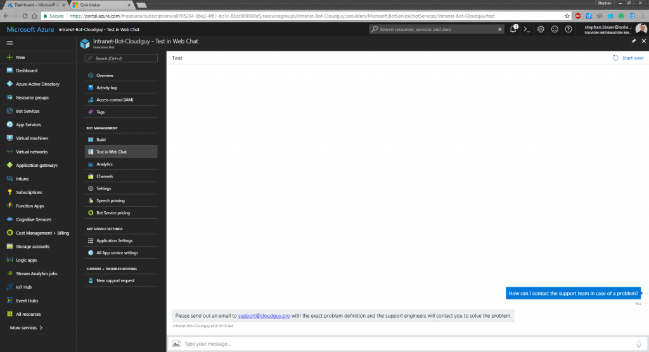649x352 pixels.
Task: Click Search resources, services and docs box
Action: 437,29
